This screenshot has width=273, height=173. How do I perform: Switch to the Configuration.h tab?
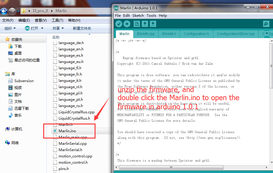pyautogui.click(x=196, y=34)
